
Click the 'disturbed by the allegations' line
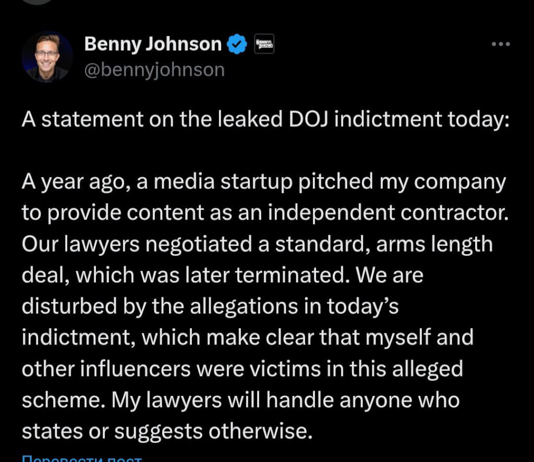[x=210, y=306]
